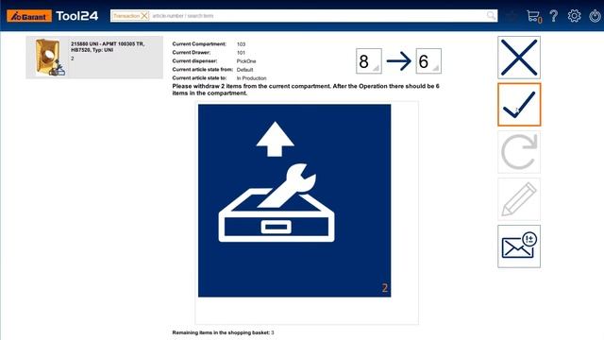Click the Tool24 title
Image resolution: width=604 pixels, height=340 pixels.
77,16
